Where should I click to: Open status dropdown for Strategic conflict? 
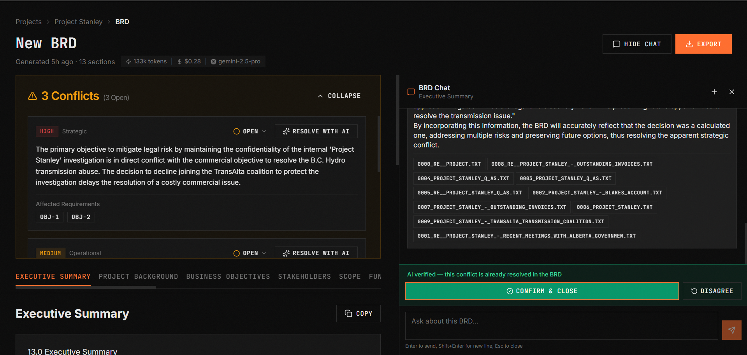tap(250, 131)
